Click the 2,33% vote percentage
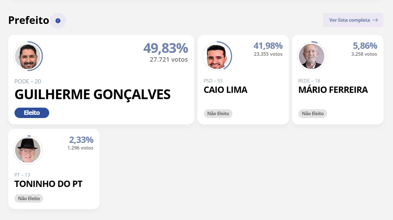Screen dimensions: 393x220 pos(81,140)
